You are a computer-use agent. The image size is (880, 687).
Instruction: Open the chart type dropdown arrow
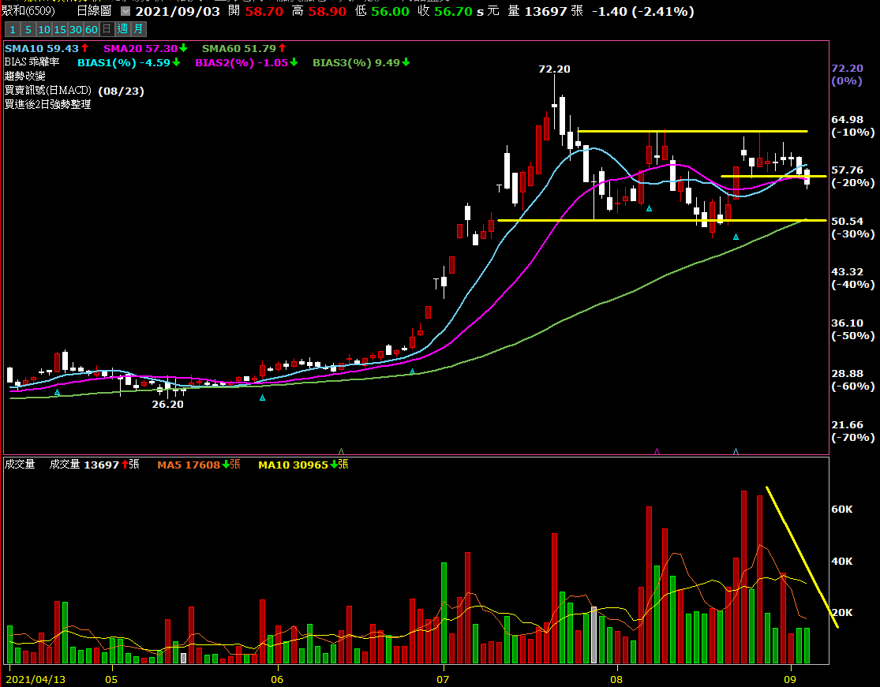tap(125, 12)
